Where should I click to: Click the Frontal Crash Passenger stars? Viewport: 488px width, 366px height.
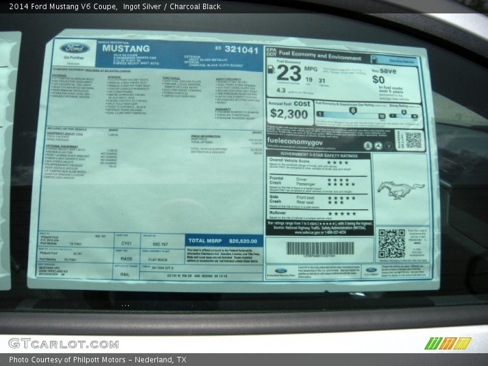[341, 184]
